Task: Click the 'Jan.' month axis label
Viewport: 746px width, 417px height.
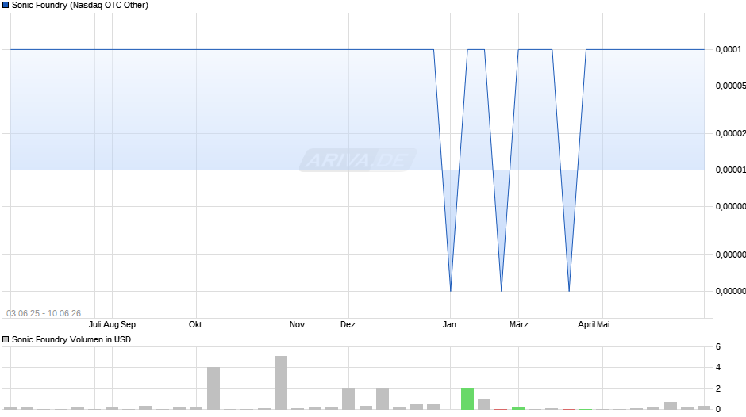Action: pyautogui.click(x=451, y=325)
